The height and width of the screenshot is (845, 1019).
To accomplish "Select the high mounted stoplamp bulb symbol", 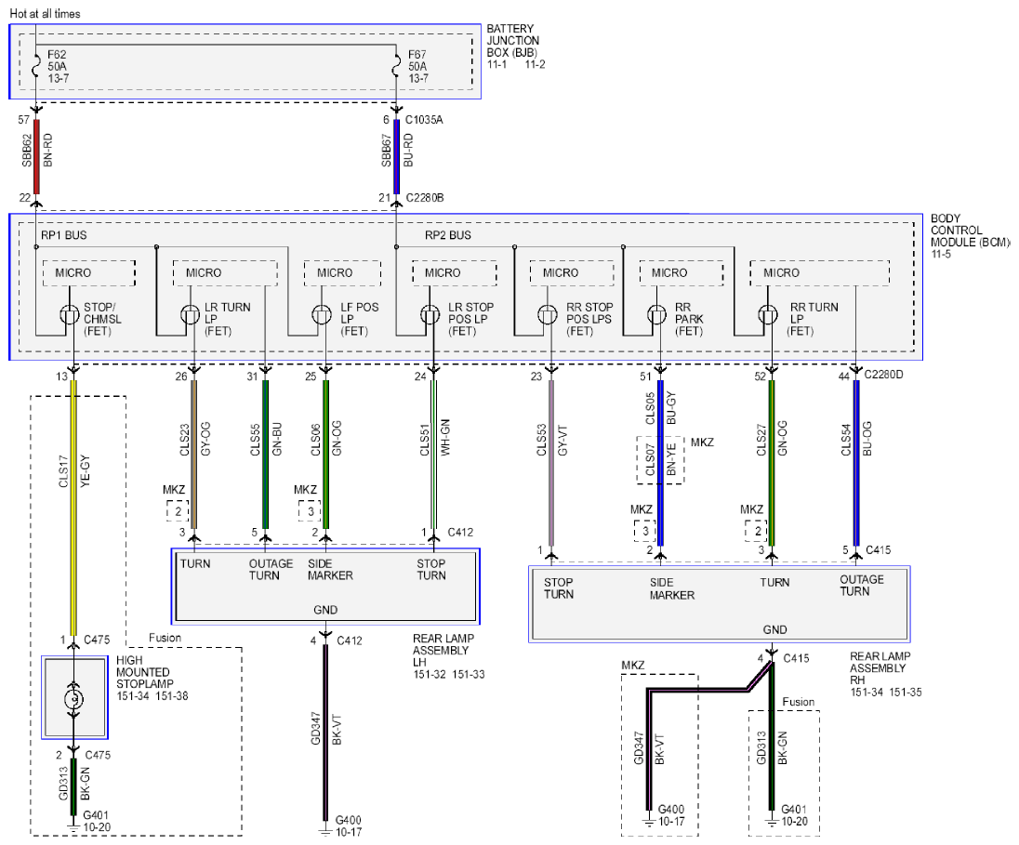I will coord(74,699).
